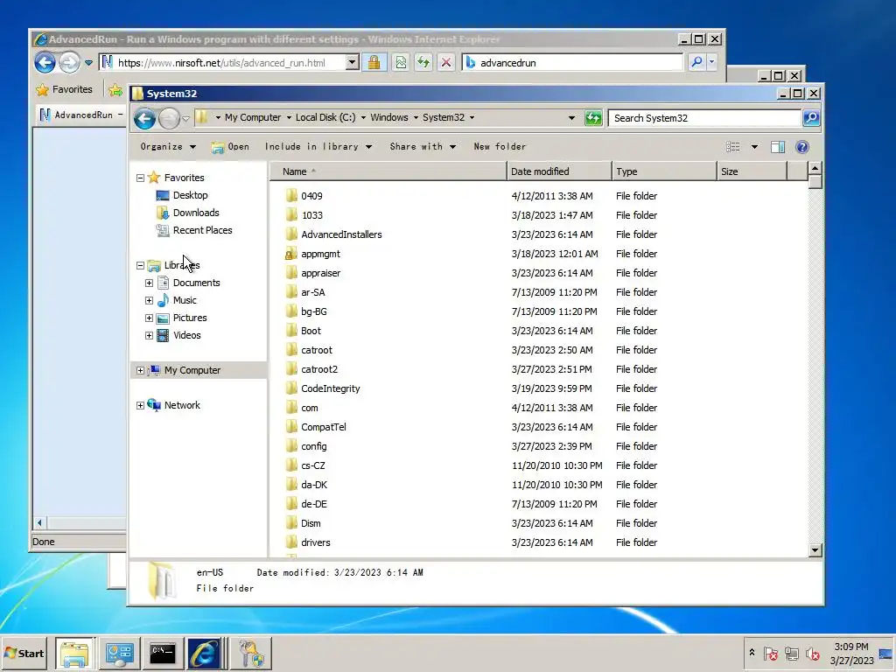The image size is (896, 672).
Task: Sort files by the Size column
Action: click(x=752, y=171)
